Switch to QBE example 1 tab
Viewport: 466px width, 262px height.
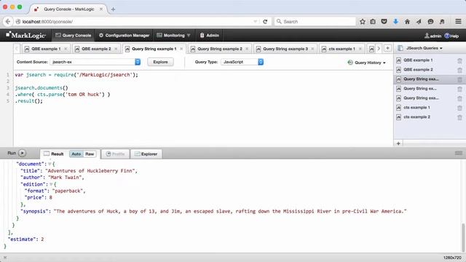pos(45,49)
